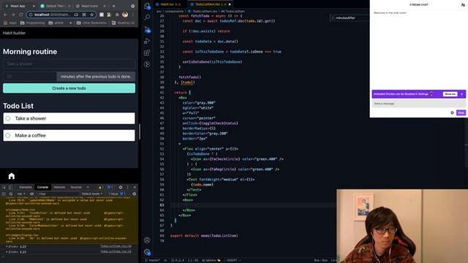
Task: Open top context dropdown in console
Action: coord(21,194)
